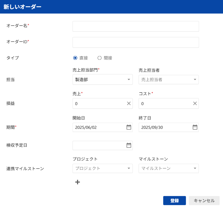Click the キャンセル cancel button
The width and height of the screenshot is (223, 207).
coord(204,201)
